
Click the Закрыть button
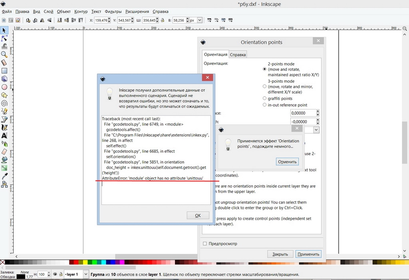(x=280, y=254)
